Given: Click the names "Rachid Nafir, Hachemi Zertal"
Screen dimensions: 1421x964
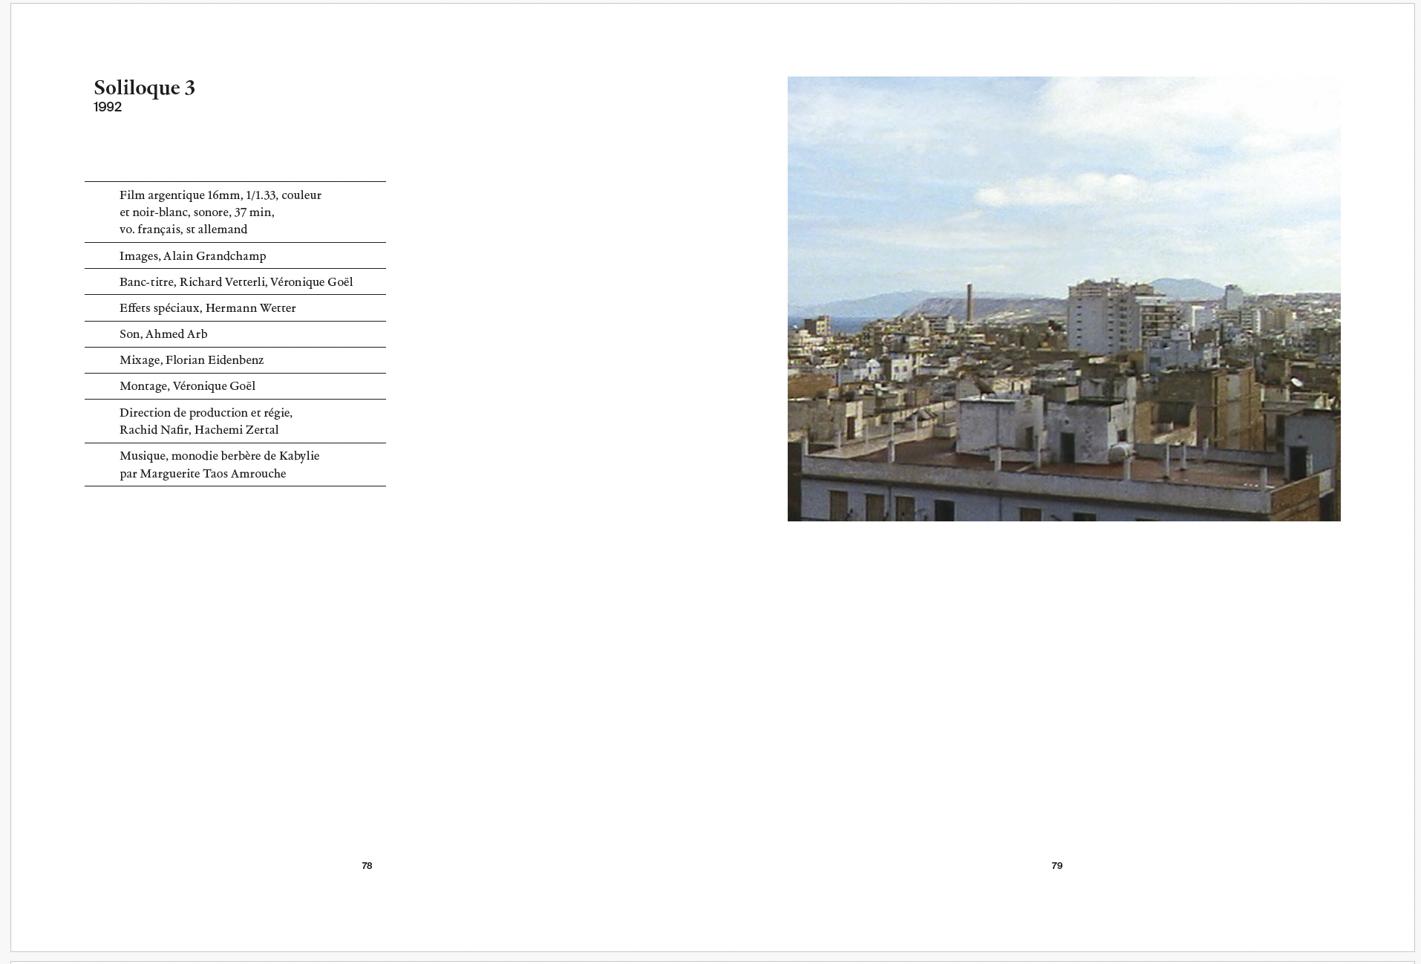Looking at the screenshot, I should pos(199,430).
